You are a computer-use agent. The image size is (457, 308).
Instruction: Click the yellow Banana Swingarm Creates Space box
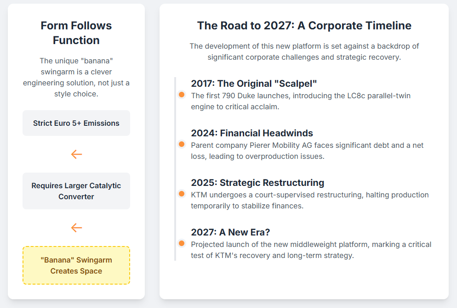(76, 265)
